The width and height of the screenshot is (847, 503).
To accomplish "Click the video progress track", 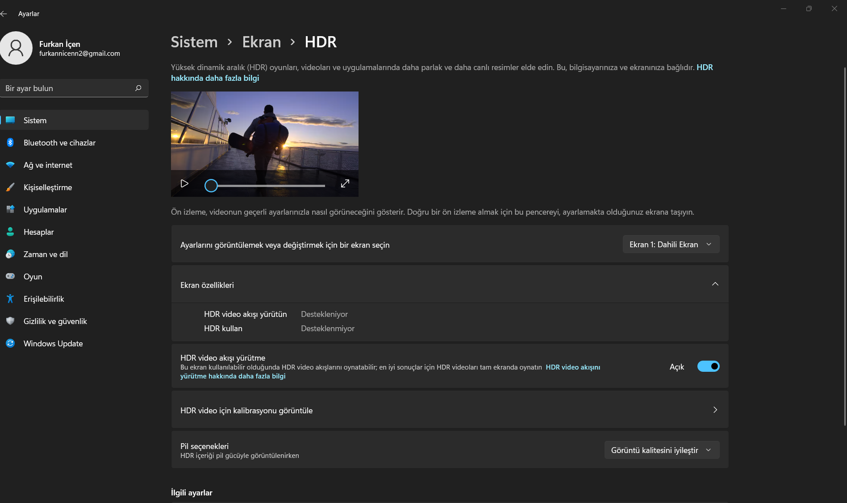I will pyautogui.click(x=271, y=185).
